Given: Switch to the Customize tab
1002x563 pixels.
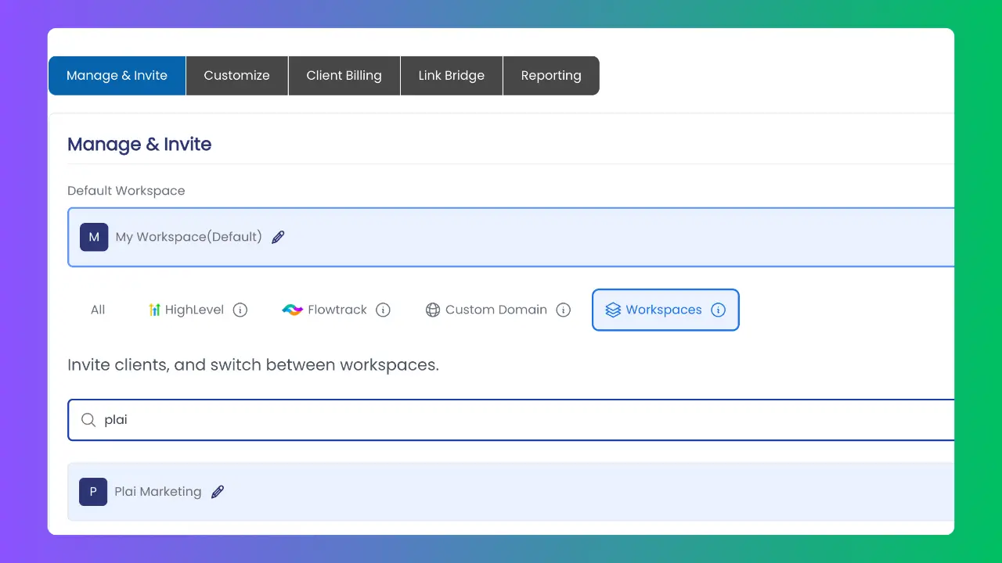Looking at the screenshot, I should point(237,76).
